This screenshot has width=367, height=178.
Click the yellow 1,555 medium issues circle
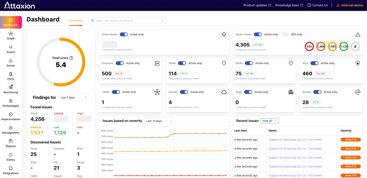[x=332, y=47]
